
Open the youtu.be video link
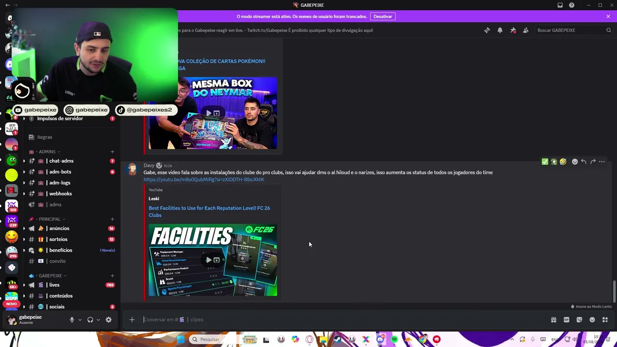[x=204, y=180]
